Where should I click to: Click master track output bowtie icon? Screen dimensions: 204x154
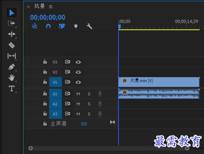point(112,122)
